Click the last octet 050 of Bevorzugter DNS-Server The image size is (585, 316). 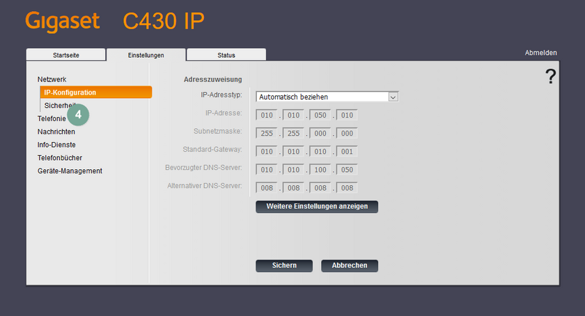[x=347, y=170]
